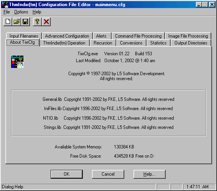217x191 pixels.
Task: Click the 'Last Modified:' label
Action: [x=89, y=61]
